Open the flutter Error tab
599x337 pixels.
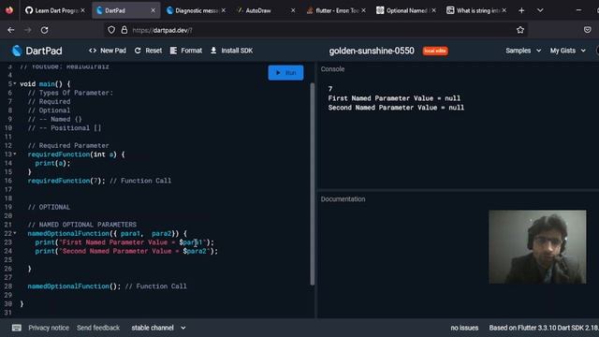[332, 10]
